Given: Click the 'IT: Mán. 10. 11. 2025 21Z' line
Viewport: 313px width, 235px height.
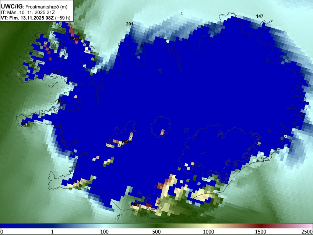Looking at the screenshot, I should [27, 13].
